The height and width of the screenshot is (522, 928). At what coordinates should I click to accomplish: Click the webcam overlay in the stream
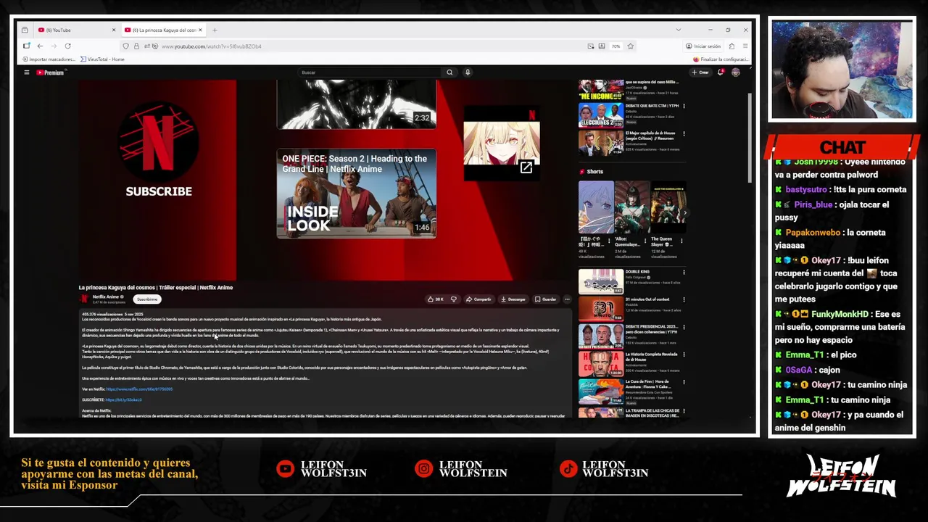click(842, 70)
